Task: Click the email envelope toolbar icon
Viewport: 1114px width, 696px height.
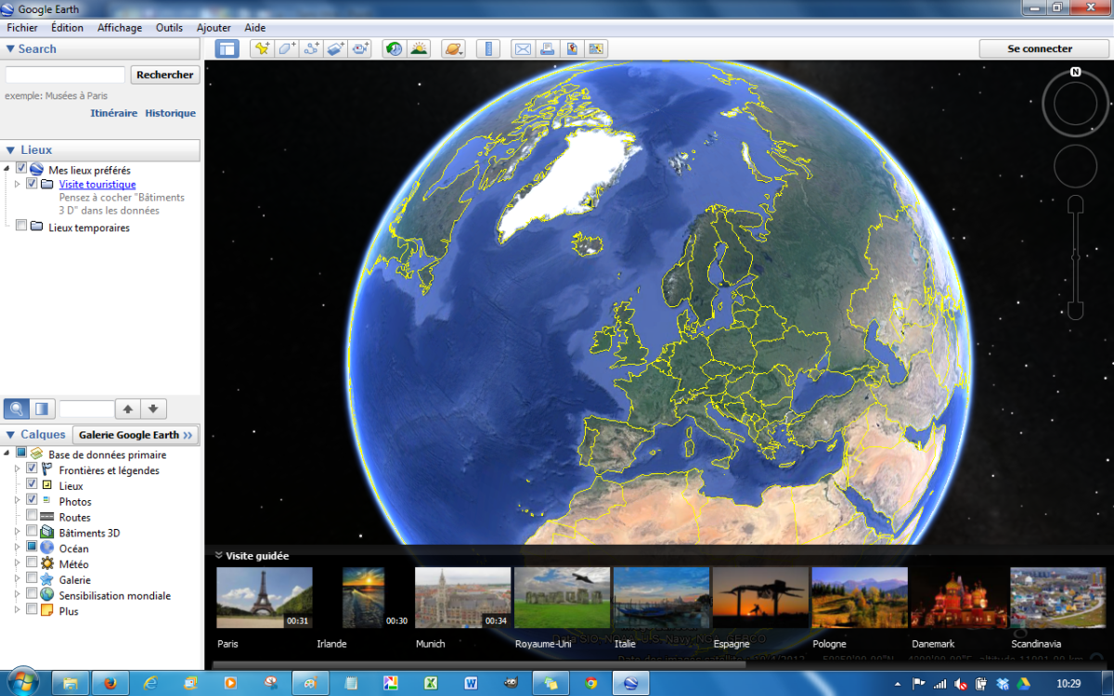Action: tap(523, 49)
